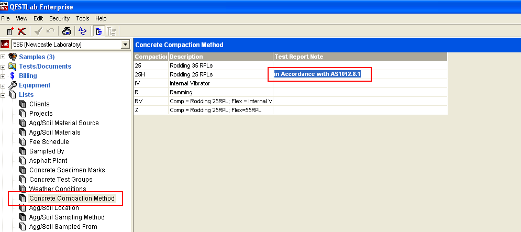
Task: Click the red X delete icon
Action: click(22, 31)
